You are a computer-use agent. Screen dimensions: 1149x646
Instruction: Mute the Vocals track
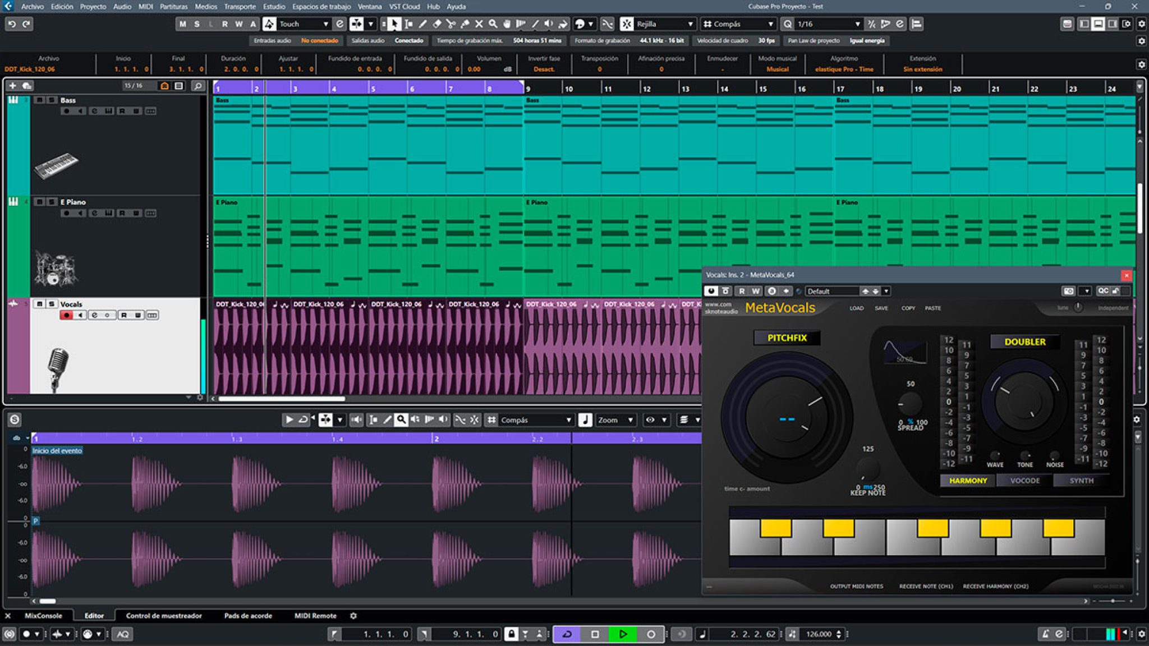pos(39,304)
